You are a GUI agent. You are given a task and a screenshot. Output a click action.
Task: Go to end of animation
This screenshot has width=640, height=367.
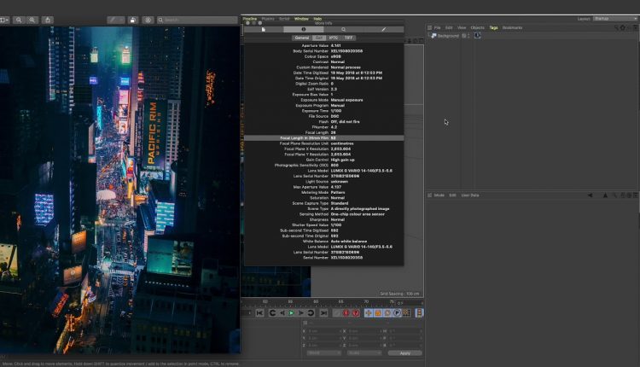(x=323, y=313)
